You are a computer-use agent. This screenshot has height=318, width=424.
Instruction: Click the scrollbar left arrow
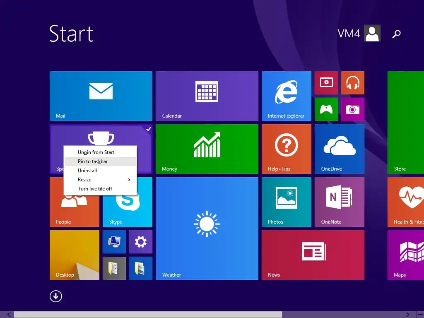(x=9, y=315)
